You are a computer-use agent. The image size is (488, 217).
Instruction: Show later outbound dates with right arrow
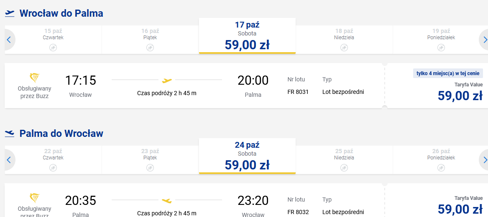pyautogui.click(x=485, y=40)
